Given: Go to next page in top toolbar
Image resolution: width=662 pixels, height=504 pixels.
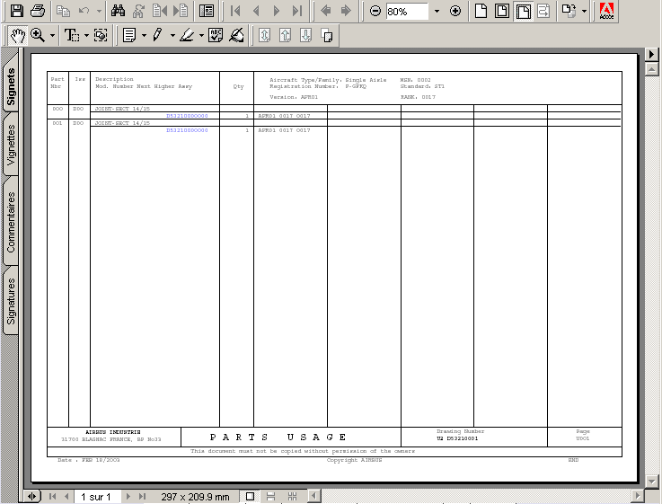Looking at the screenshot, I should pos(277,11).
